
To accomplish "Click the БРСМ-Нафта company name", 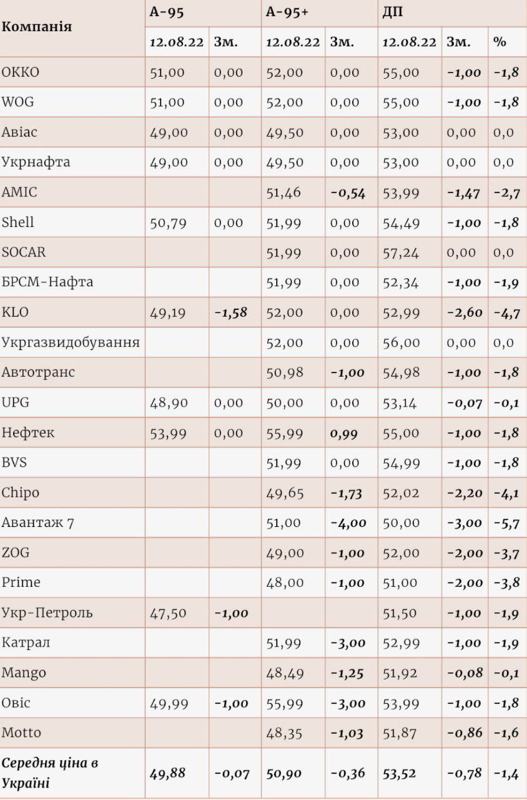I will pyautogui.click(x=47, y=282).
